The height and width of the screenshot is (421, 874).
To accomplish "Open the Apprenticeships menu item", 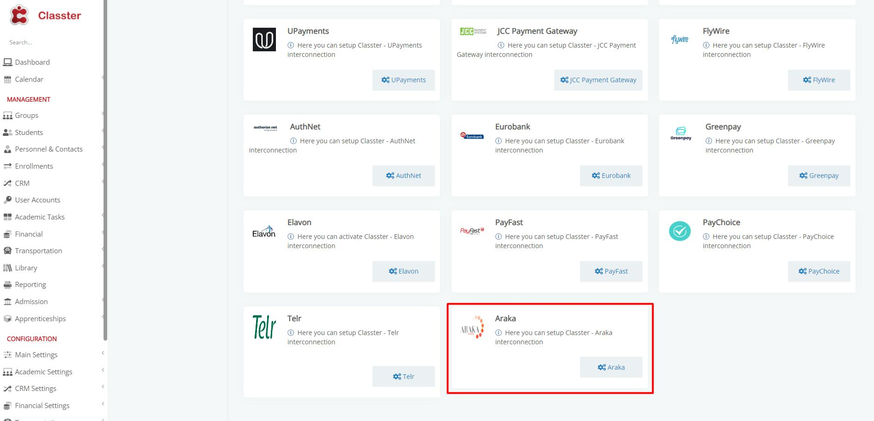I will 40,319.
